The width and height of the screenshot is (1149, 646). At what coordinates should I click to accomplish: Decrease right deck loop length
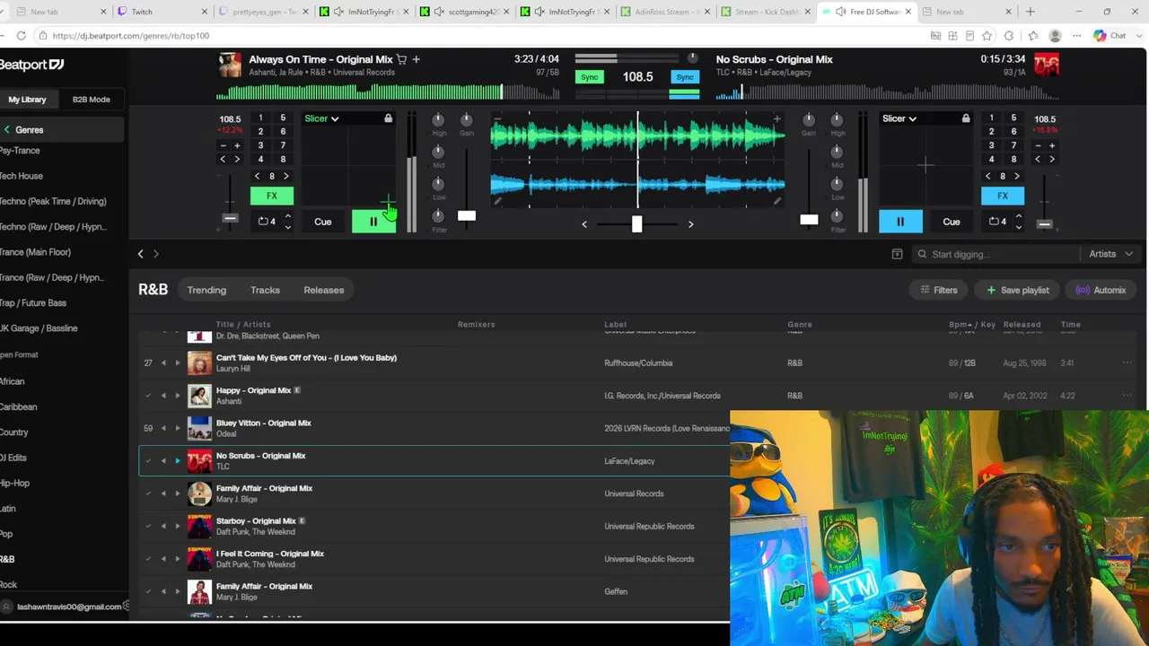click(1018, 227)
